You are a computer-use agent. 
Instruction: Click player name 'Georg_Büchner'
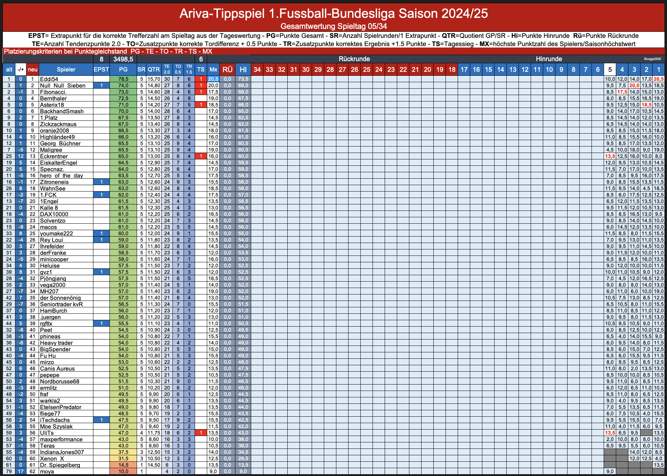pyautogui.click(x=60, y=143)
